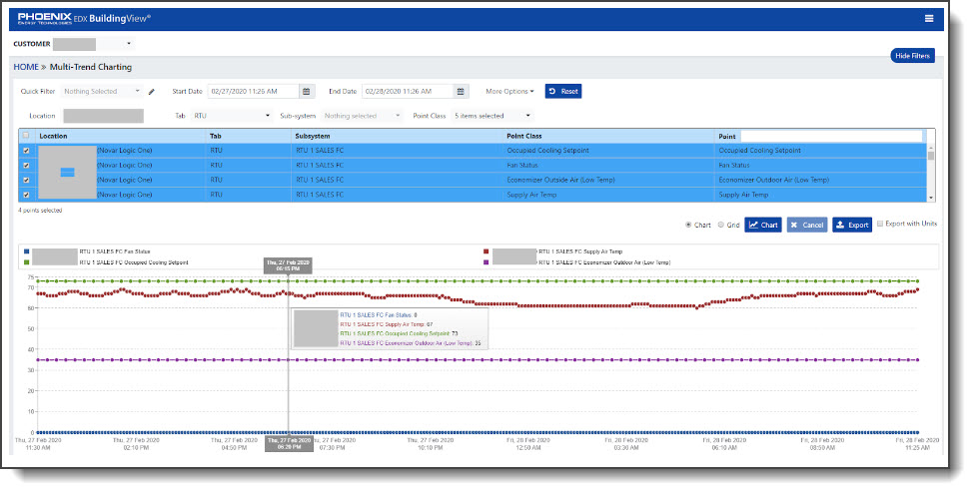Click legend entry RTU 1 SALES FC Supply Air Temp

coord(580,251)
